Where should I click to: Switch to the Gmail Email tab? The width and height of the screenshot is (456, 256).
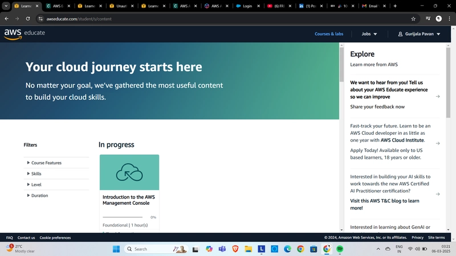[x=374, y=6]
